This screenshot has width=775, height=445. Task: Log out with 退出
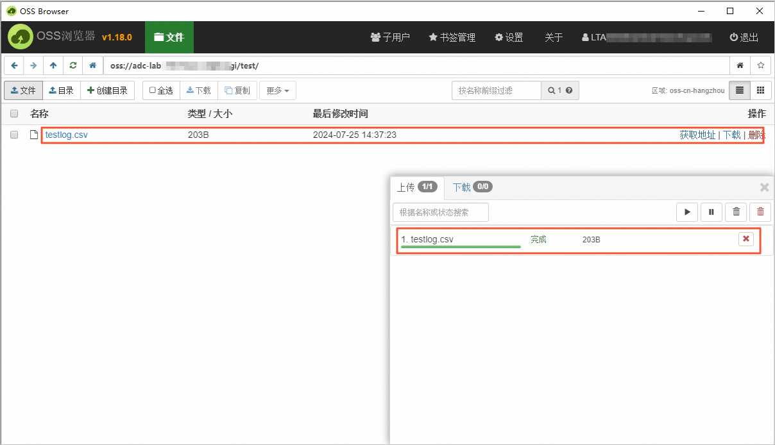click(744, 37)
